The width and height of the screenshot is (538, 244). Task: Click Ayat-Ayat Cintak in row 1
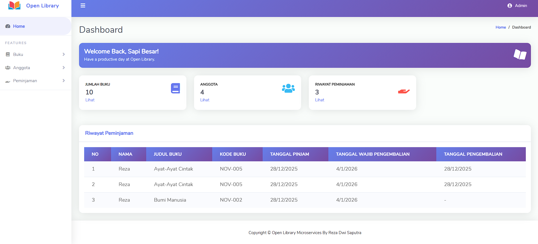173,169
